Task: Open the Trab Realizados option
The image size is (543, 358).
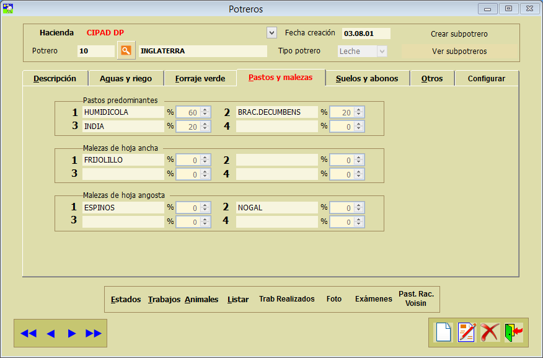Action: [286, 299]
